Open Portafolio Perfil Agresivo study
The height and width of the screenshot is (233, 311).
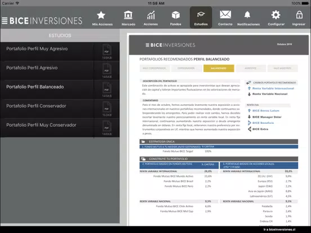[60, 70]
